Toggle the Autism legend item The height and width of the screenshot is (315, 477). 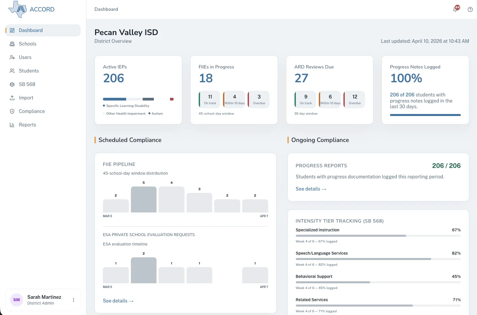[156, 113]
